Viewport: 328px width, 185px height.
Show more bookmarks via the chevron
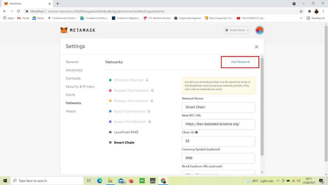pos(301,18)
